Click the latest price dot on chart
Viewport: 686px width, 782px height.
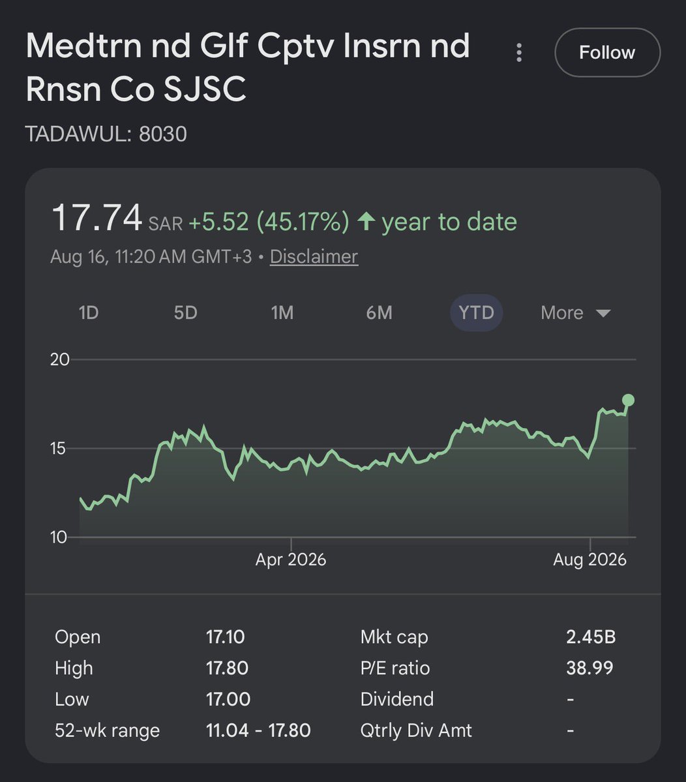628,400
